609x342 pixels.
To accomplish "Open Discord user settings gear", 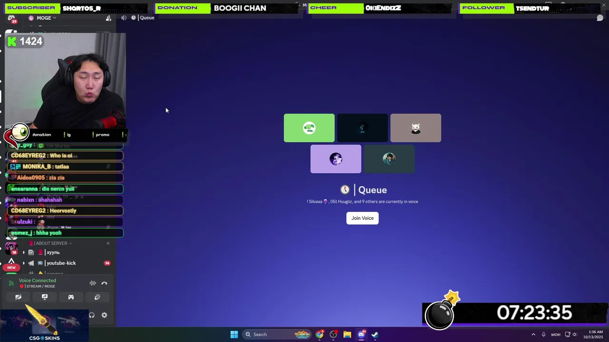I will point(104,315).
